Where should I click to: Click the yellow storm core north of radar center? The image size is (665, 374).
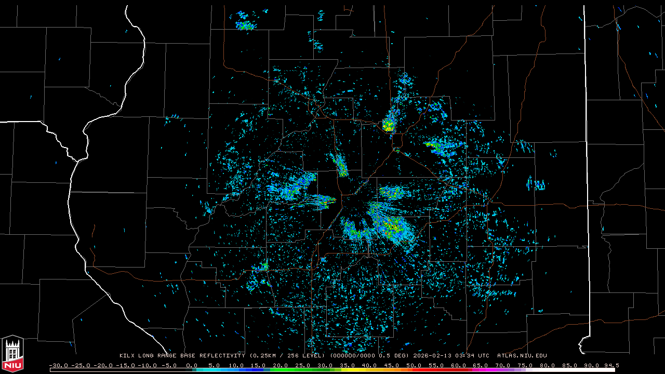click(389, 125)
